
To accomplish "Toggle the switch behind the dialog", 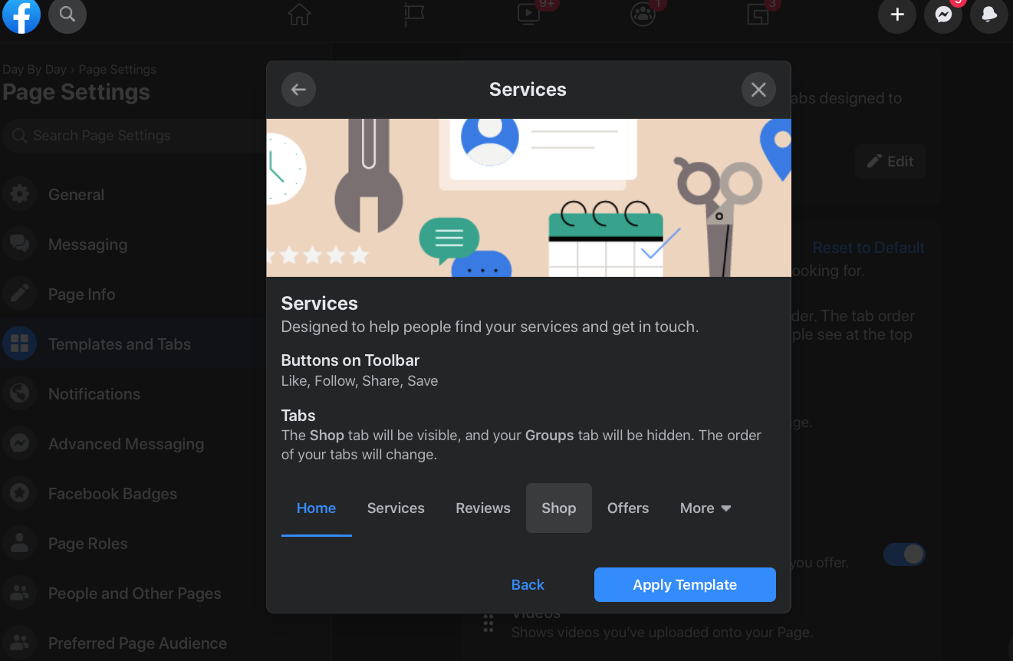I will tap(904, 554).
